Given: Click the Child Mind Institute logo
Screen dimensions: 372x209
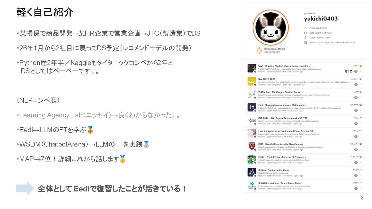Looking at the screenshot, I should [252, 185].
